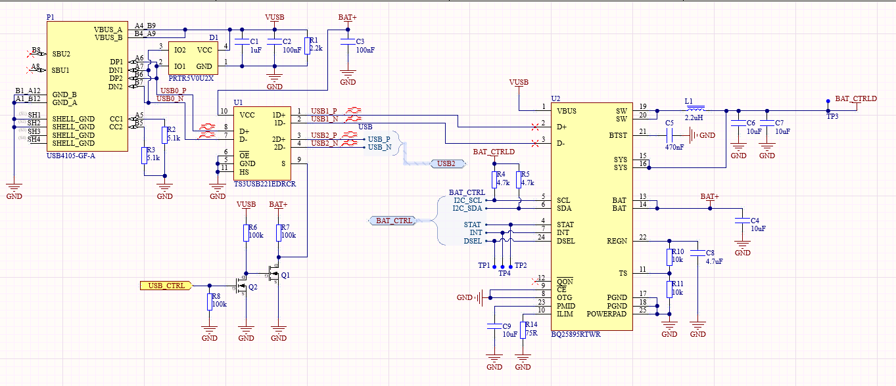Image resolution: width=896 pixels, height=386 pixels.
Task: Click the compile mask surrounding BAT_CTRL label
Action: [392, 221]
